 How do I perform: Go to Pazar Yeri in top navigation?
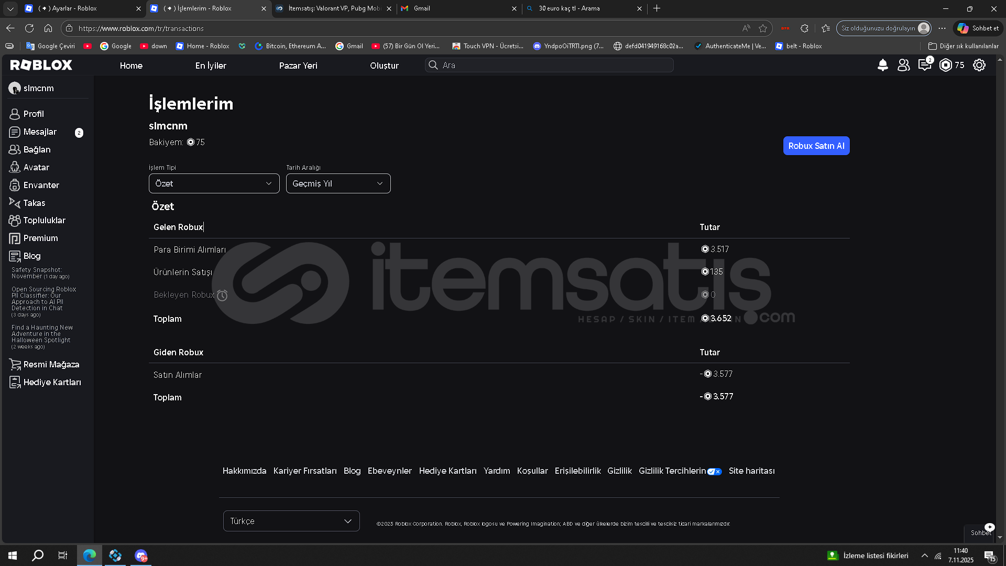298,66
